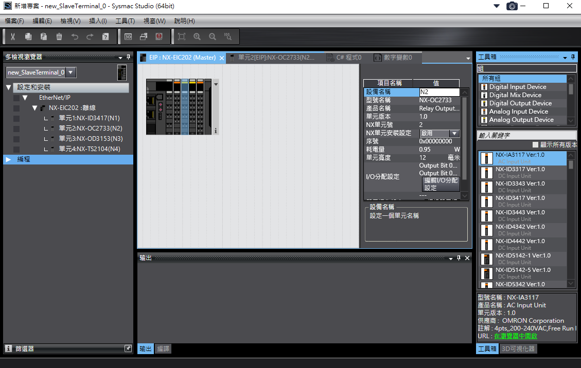
Task: Open the 檢視(V) menu
Action: (71, 21)
